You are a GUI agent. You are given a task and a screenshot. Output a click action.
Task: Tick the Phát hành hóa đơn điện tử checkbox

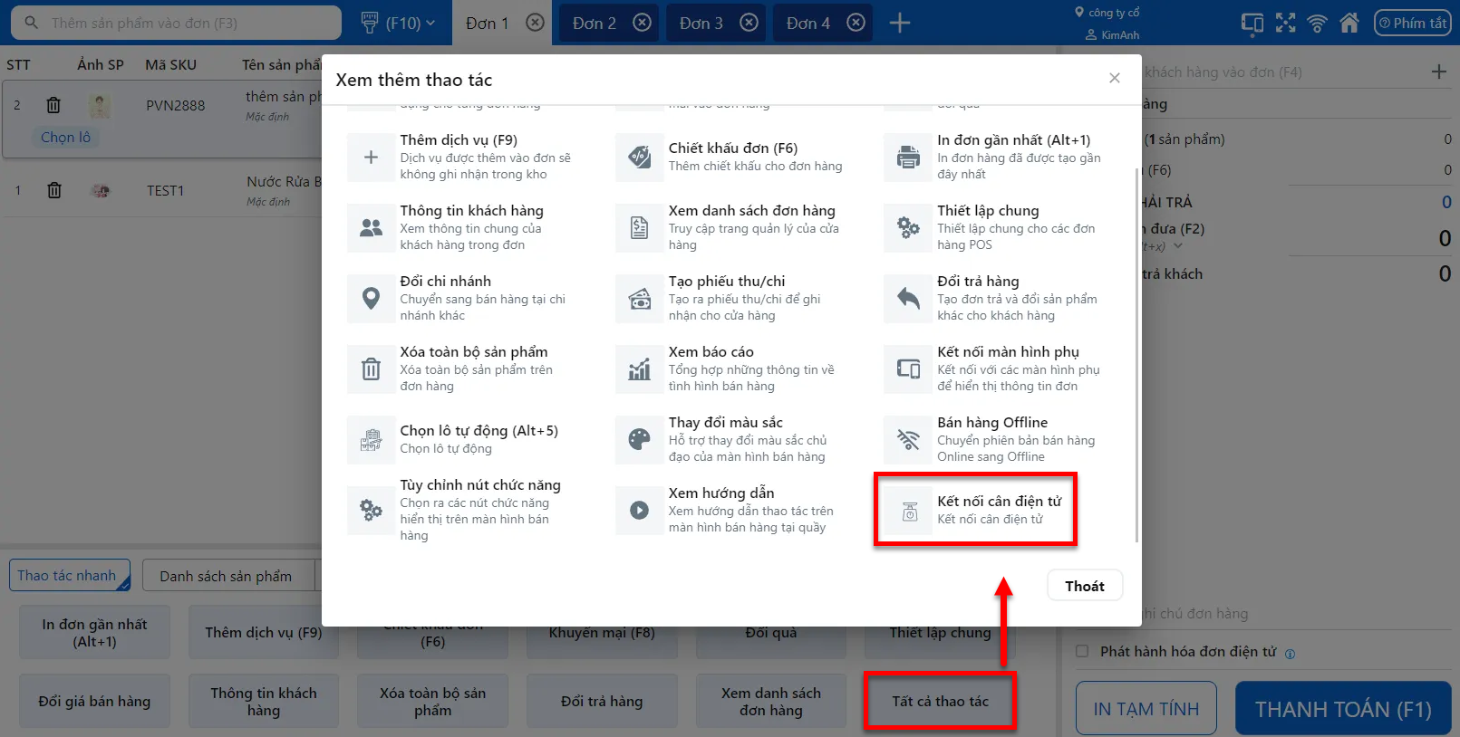[1082, 651]
